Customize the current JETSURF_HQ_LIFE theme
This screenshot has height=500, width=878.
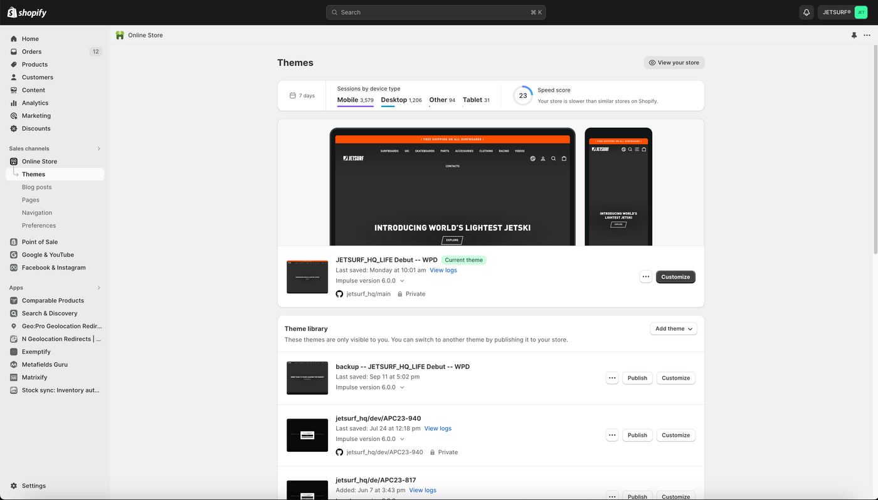[675, 277]
